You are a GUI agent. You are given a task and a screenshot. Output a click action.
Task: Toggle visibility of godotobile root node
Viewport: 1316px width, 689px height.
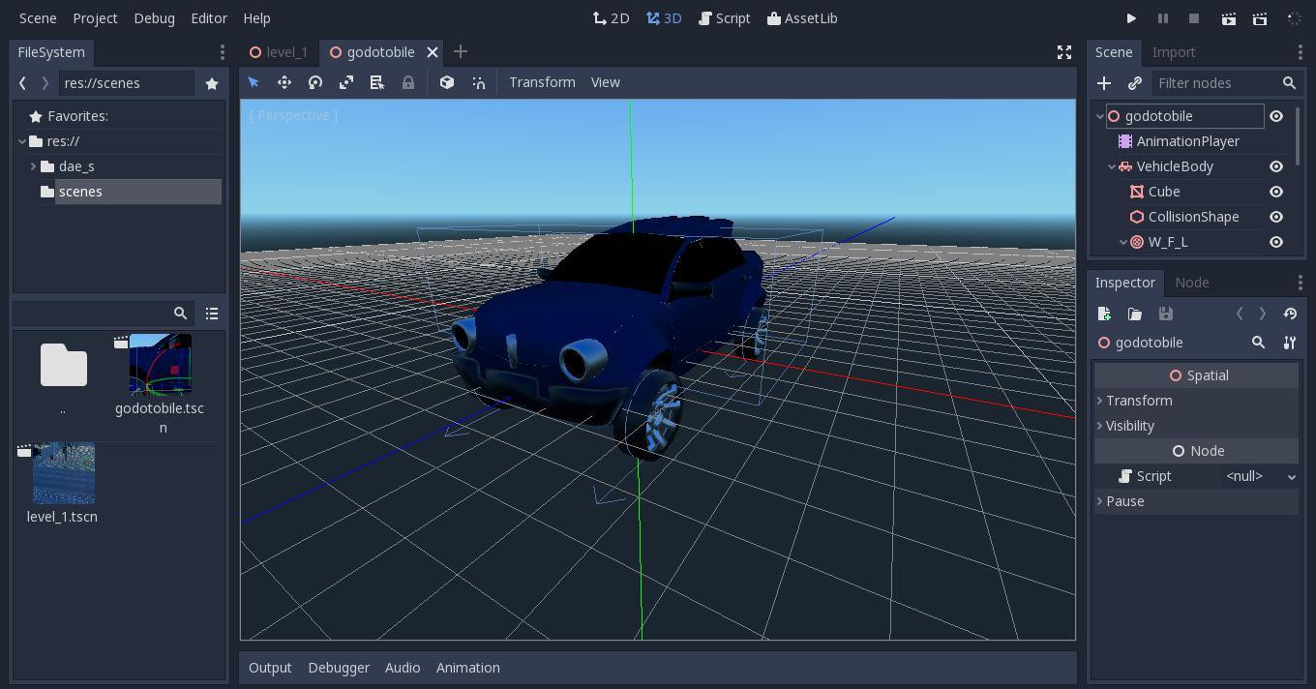point(1276,116)
